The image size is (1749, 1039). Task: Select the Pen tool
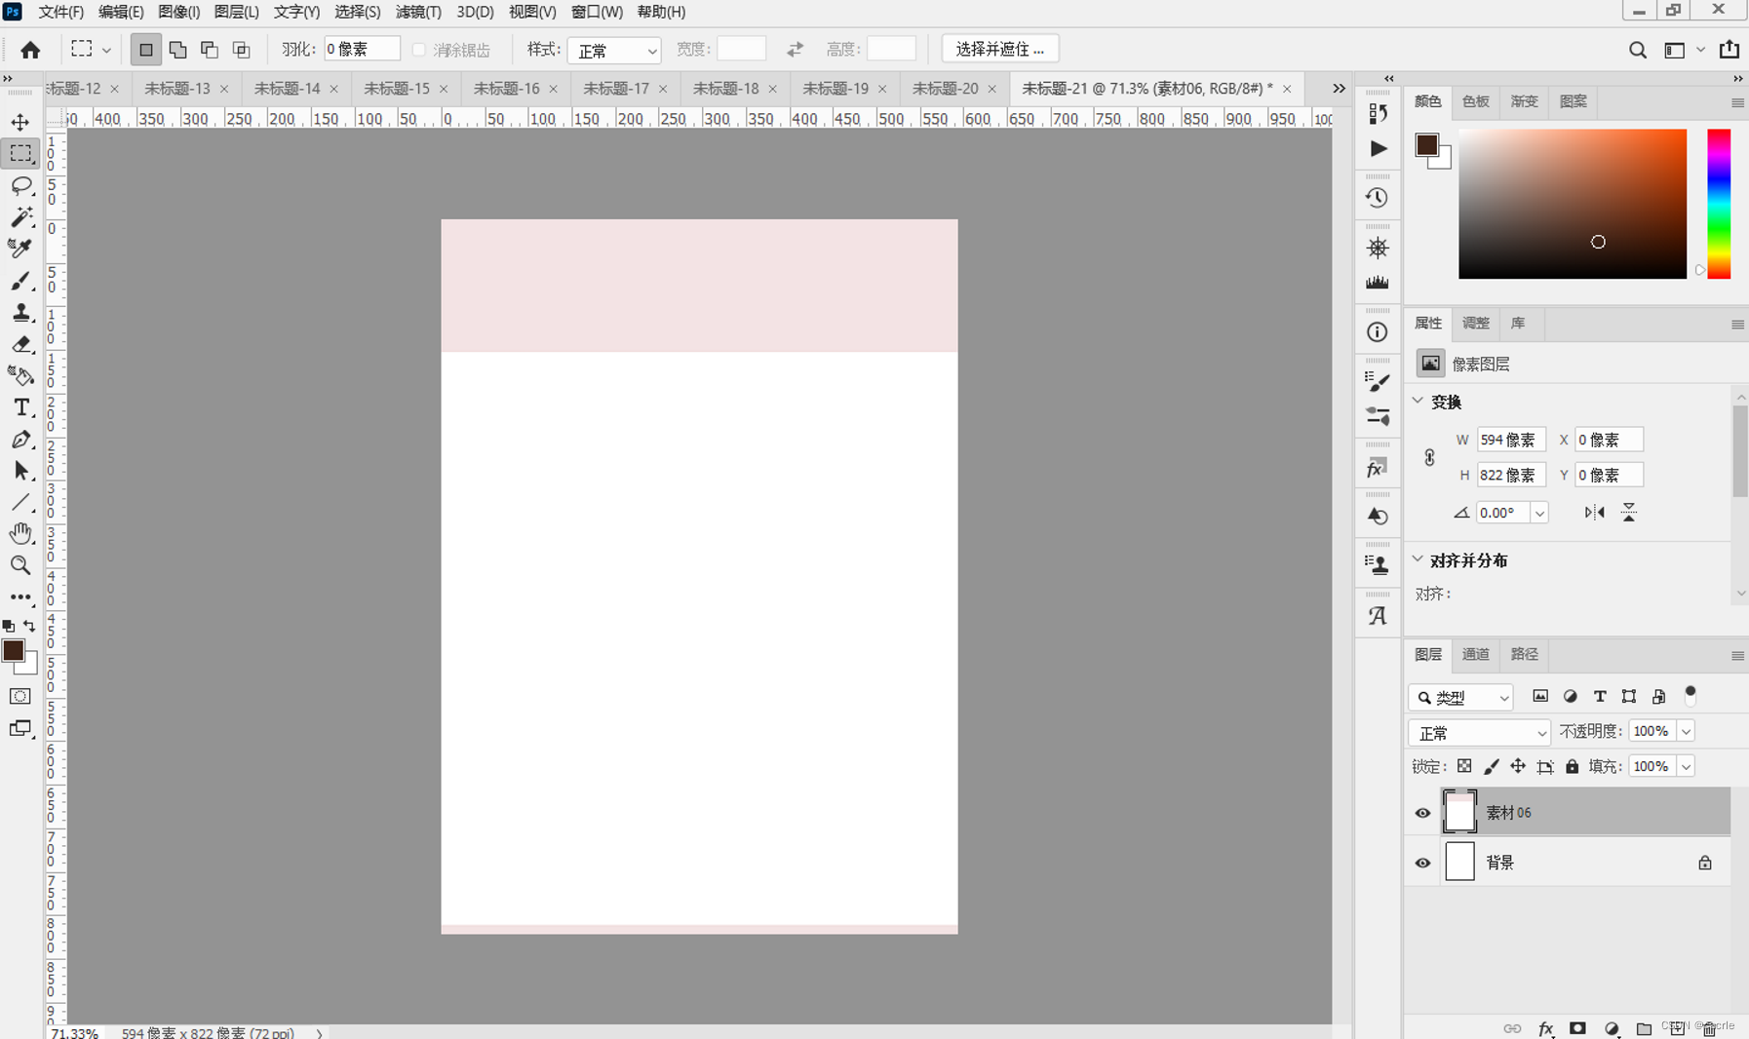coord(20,440)
